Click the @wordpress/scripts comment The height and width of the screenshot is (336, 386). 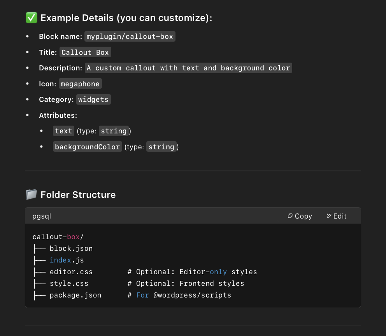pyautogui.click(x=179, y=295)
